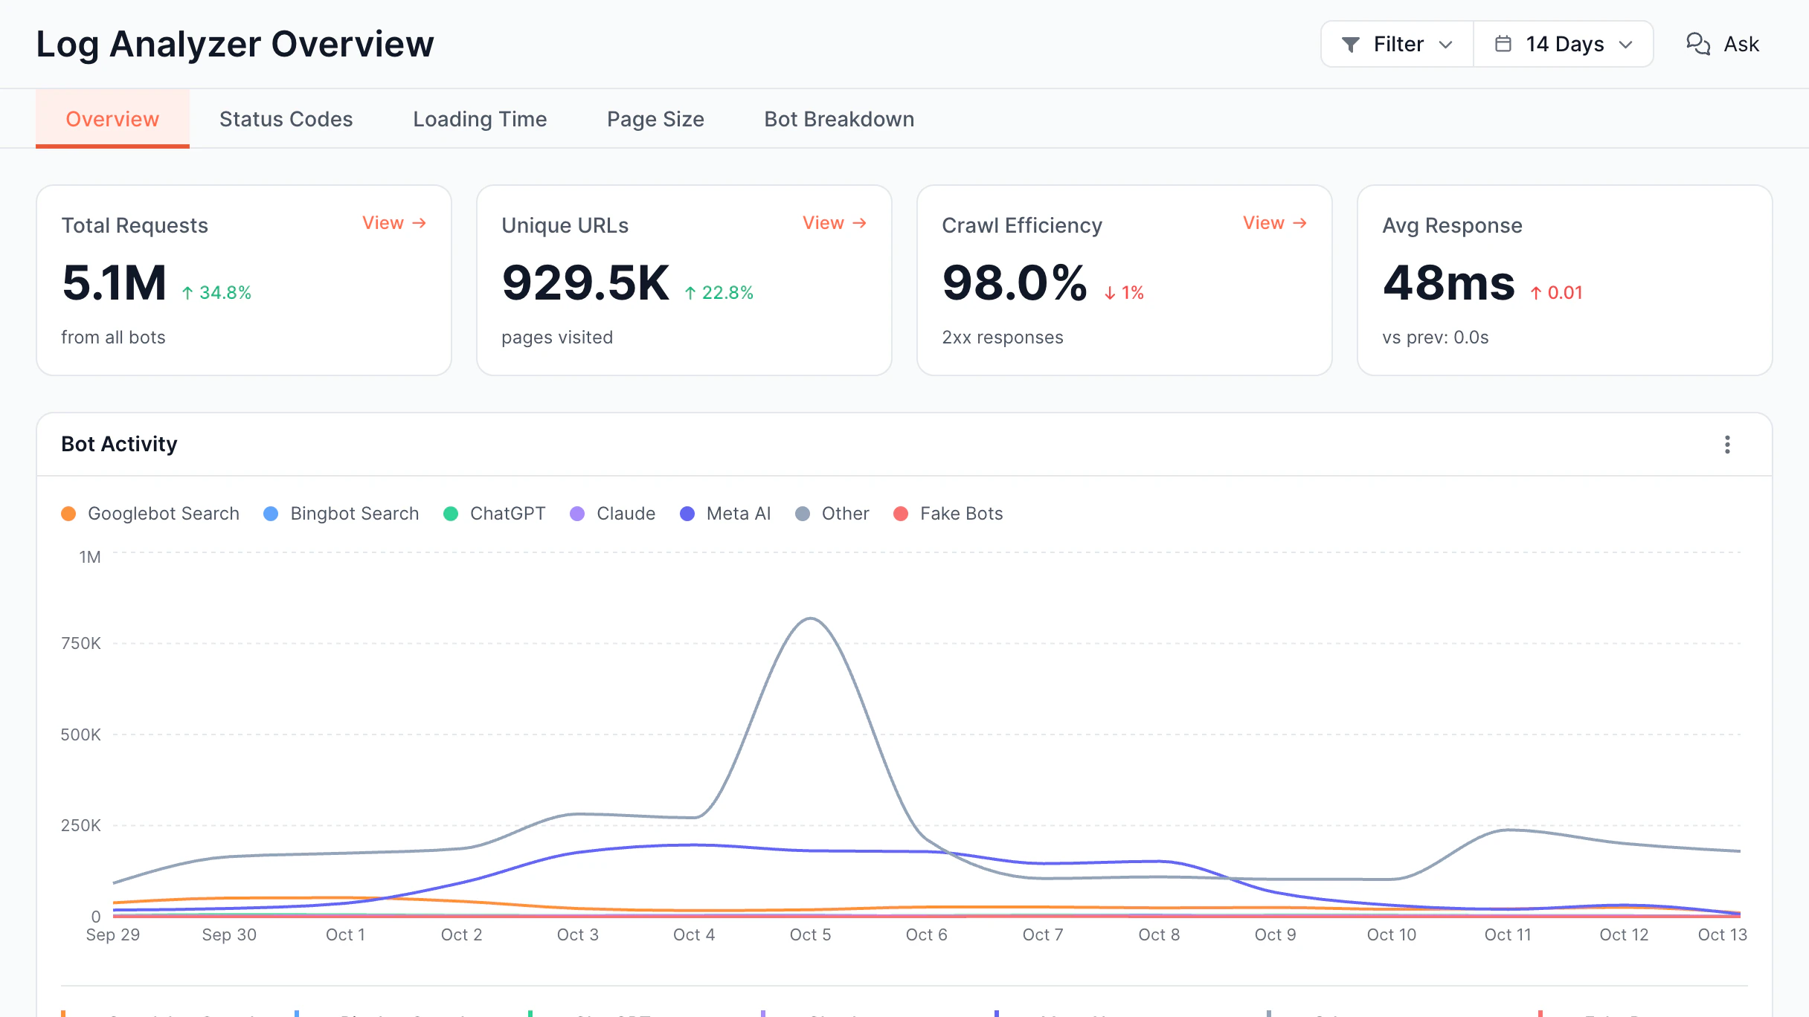
Task: Click '2xx responses' caption
Action: pyautogui.click(x=1003, y=338)
